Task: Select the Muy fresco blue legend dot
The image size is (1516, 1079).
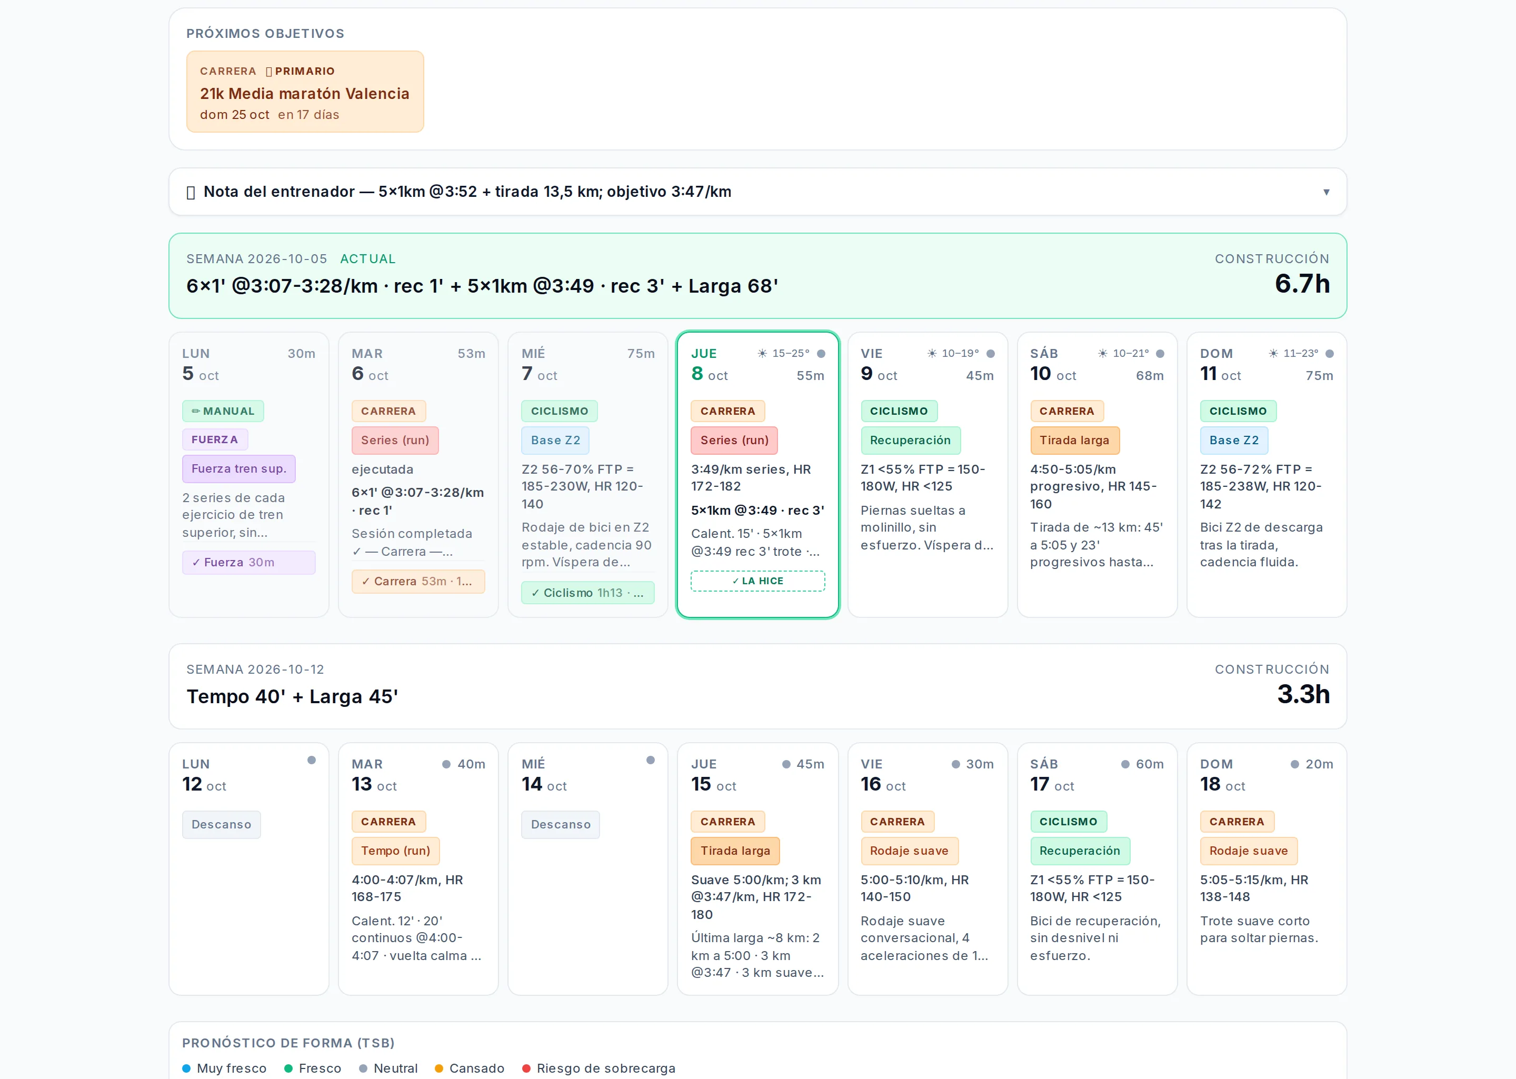Action: click(x=187, y=1068)
